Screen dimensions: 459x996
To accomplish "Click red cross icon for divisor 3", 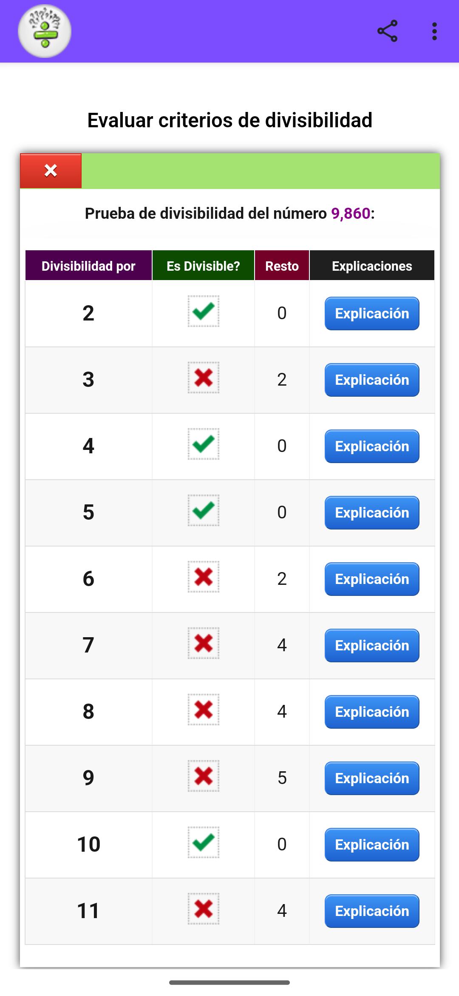I will (204, 378).
